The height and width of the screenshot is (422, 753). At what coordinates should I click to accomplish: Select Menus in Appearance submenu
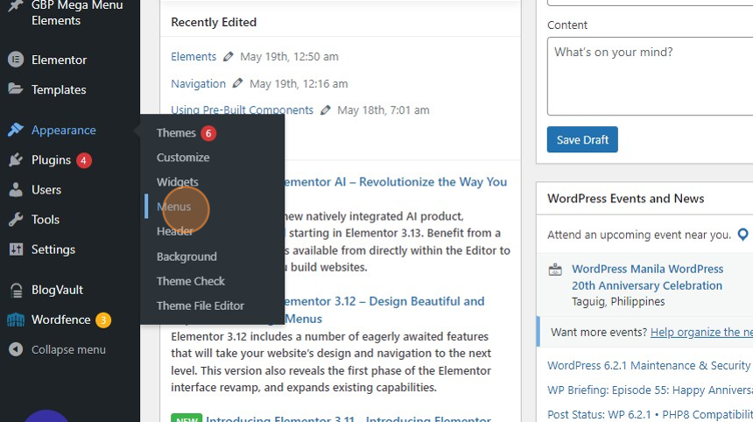174,207
